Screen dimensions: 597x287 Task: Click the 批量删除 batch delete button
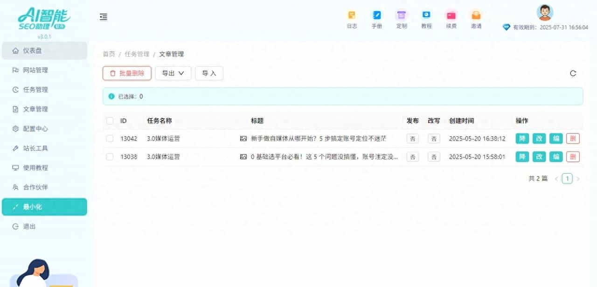pyautogui.click(x=126, y=73)
